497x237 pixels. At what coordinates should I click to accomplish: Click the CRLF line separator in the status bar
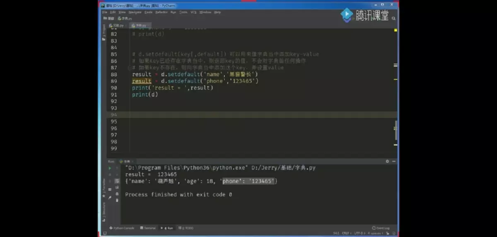click(x=346, y=233)
